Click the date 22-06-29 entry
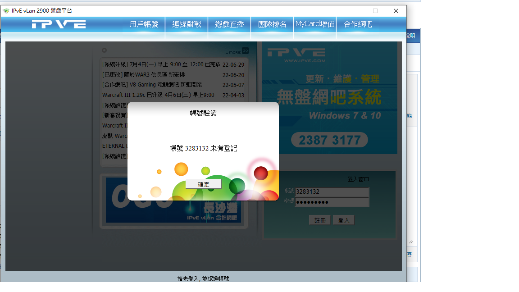 233,65
